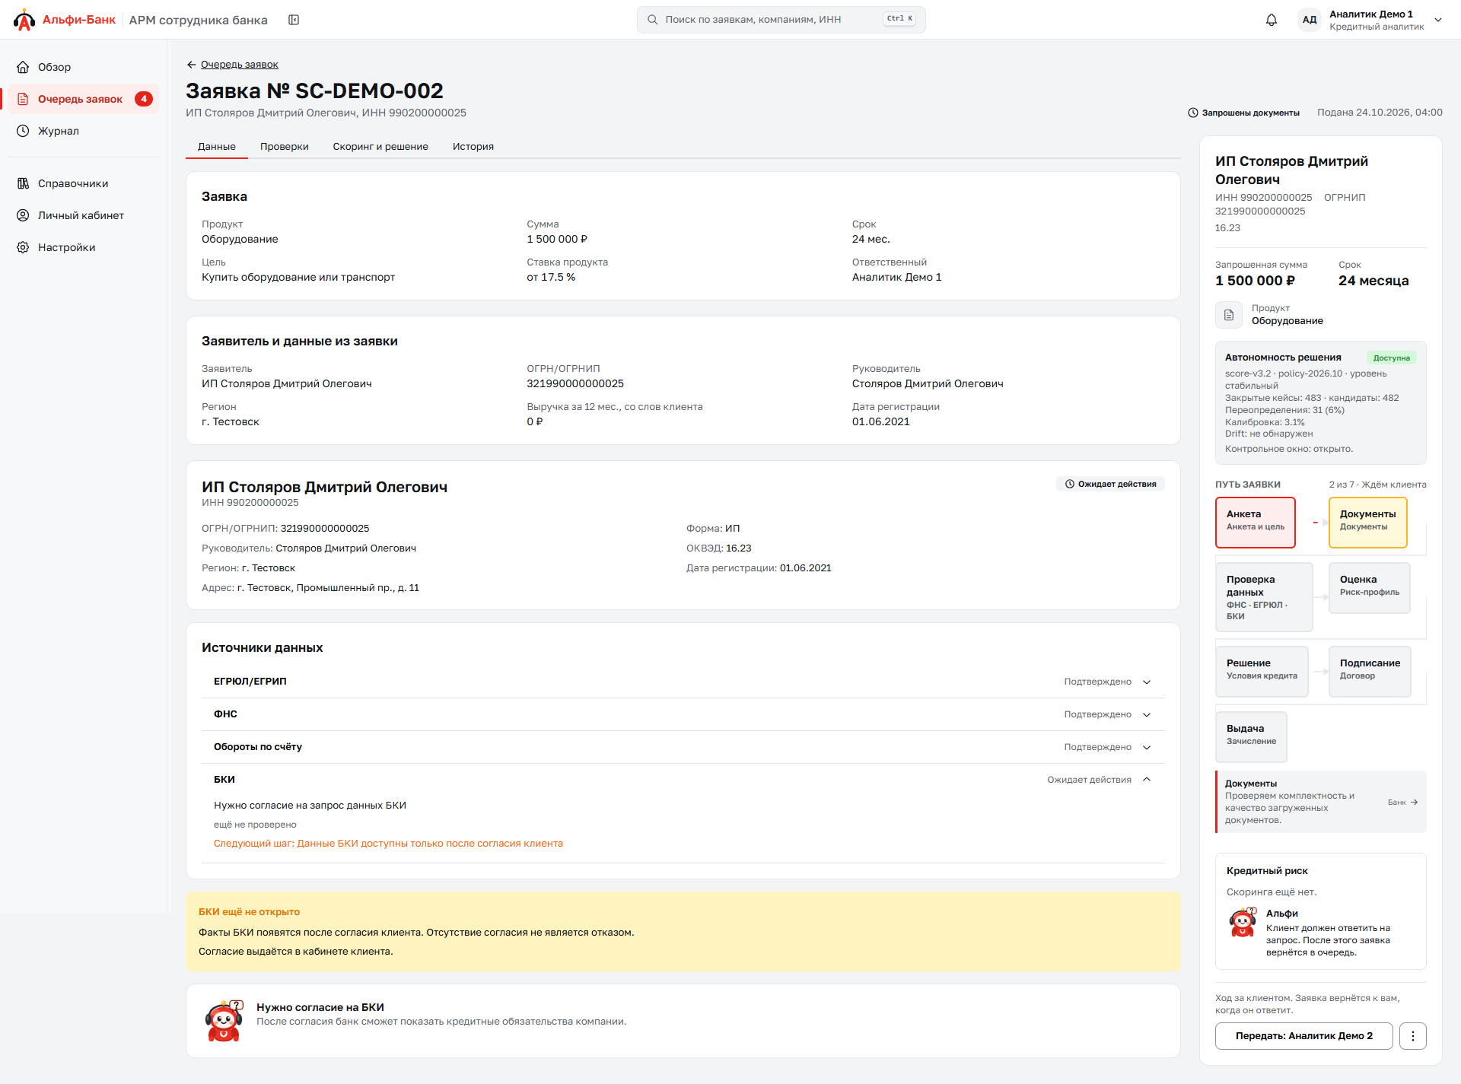Open the История tab

pyautogui.click(x=473, y=147)
